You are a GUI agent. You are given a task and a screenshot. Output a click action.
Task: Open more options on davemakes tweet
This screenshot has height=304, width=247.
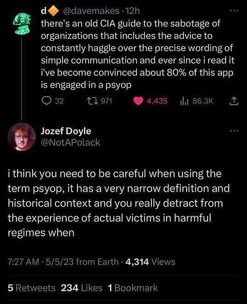(234, 12)
